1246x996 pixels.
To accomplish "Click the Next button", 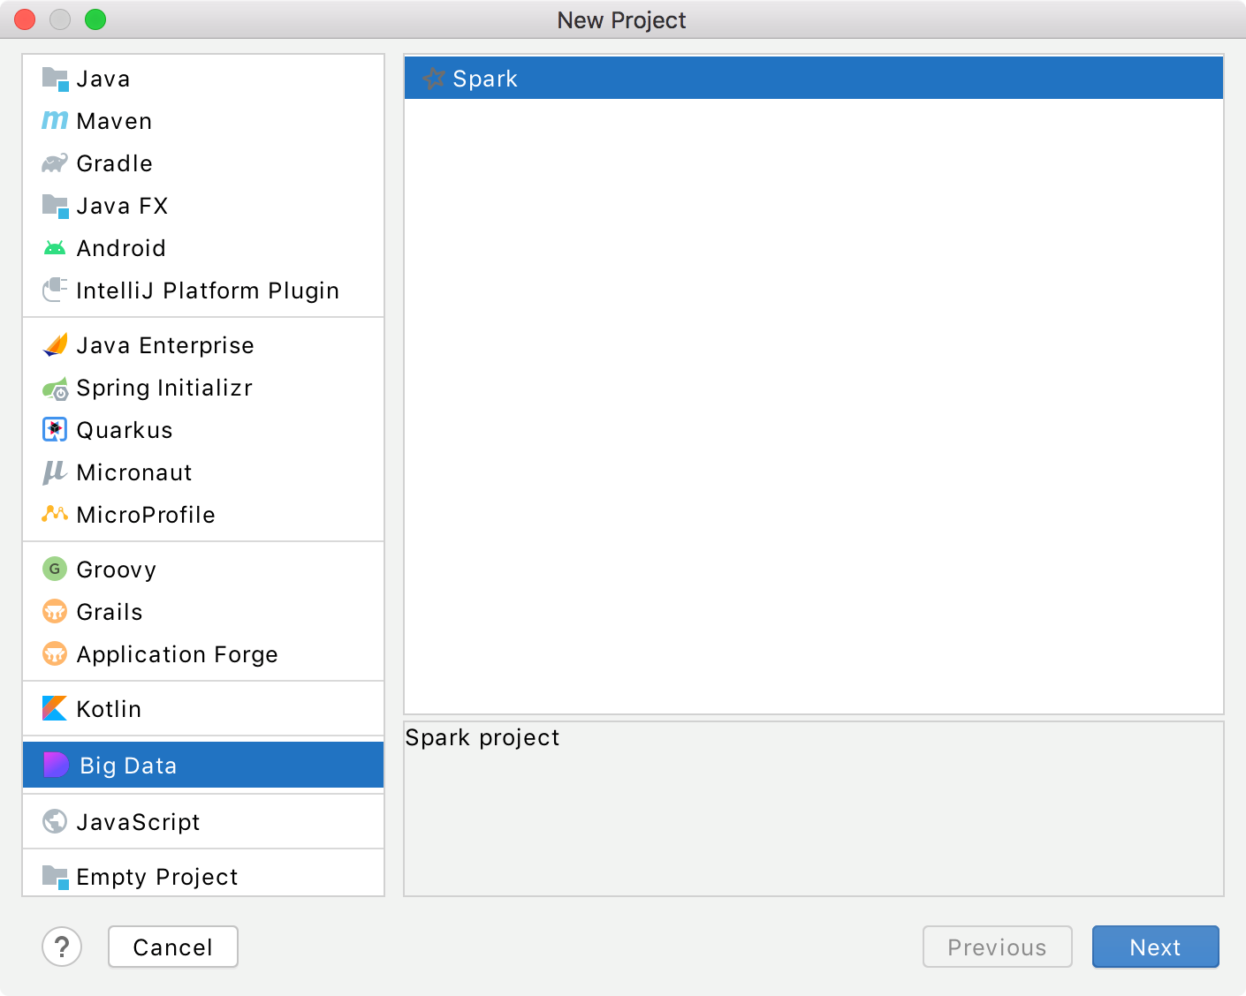I will (1156, 947).
